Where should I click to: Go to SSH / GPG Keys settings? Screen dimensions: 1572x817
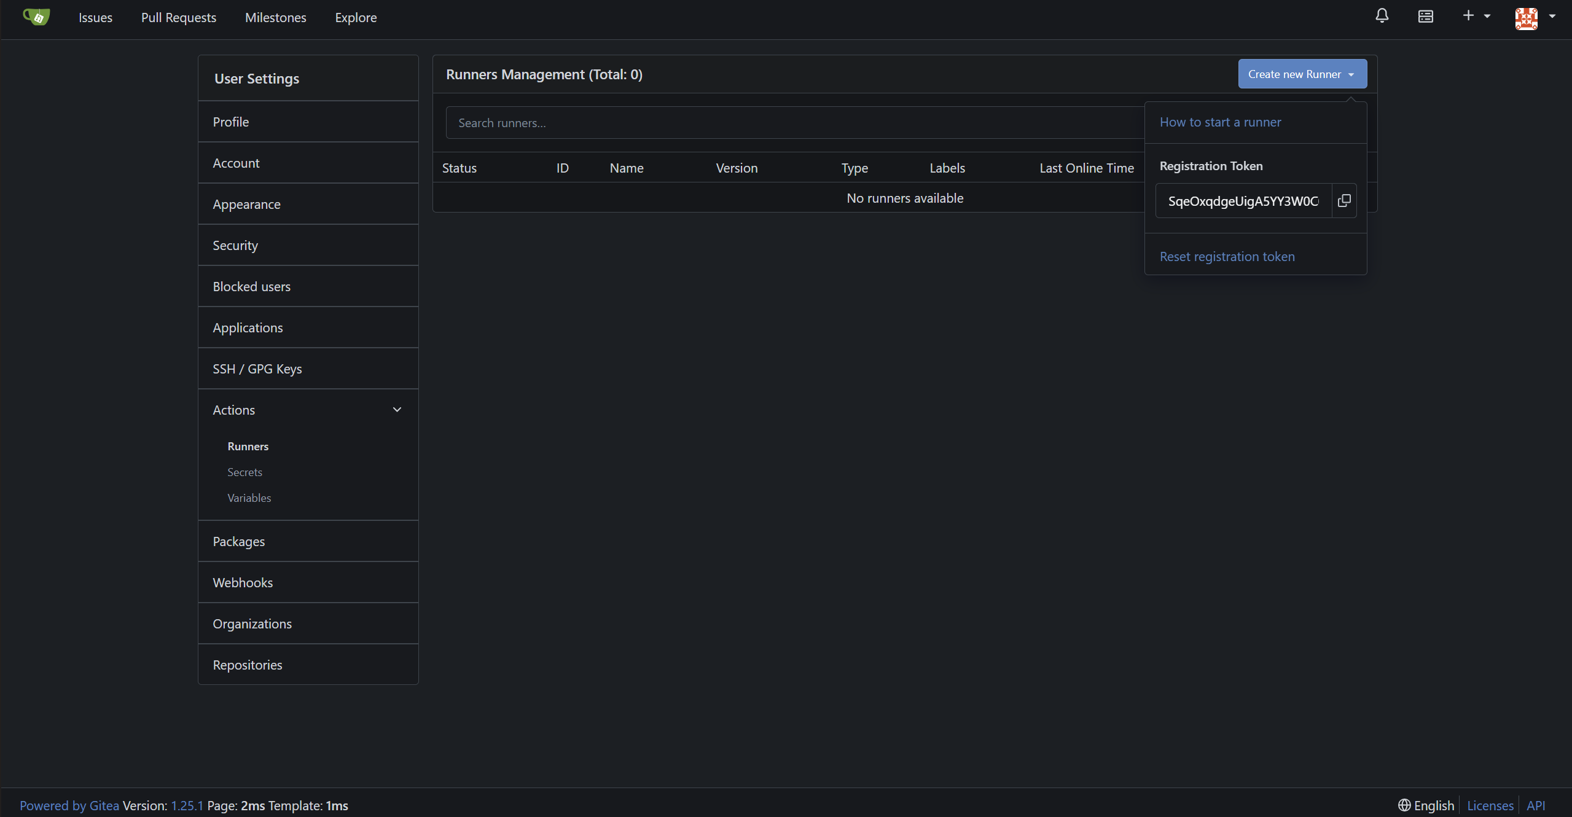click(x=257, y=369)
